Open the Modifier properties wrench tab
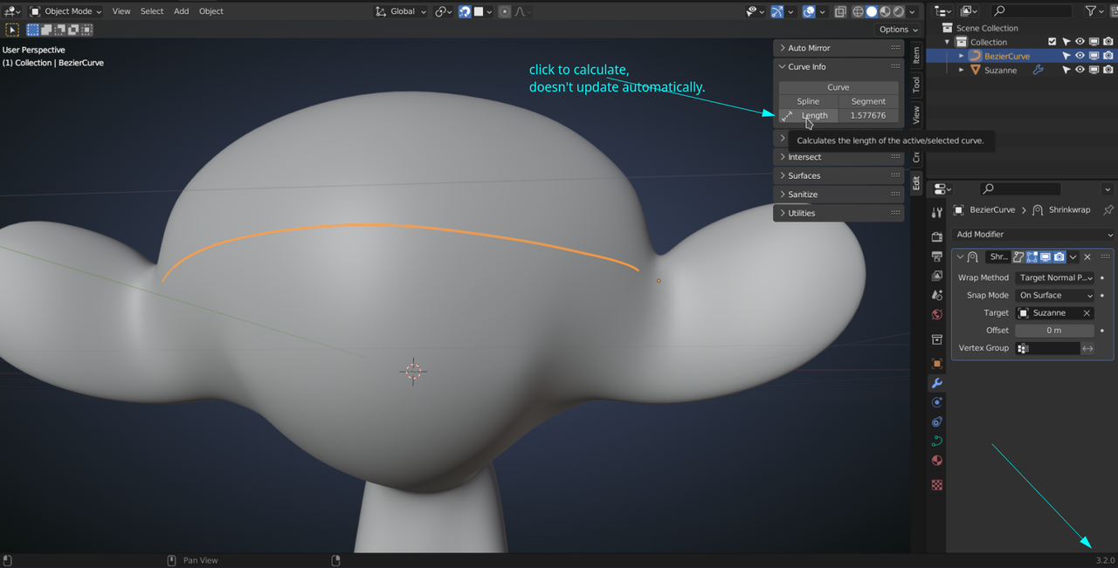This screenshot has width=1118, height=568. [937, 383]
